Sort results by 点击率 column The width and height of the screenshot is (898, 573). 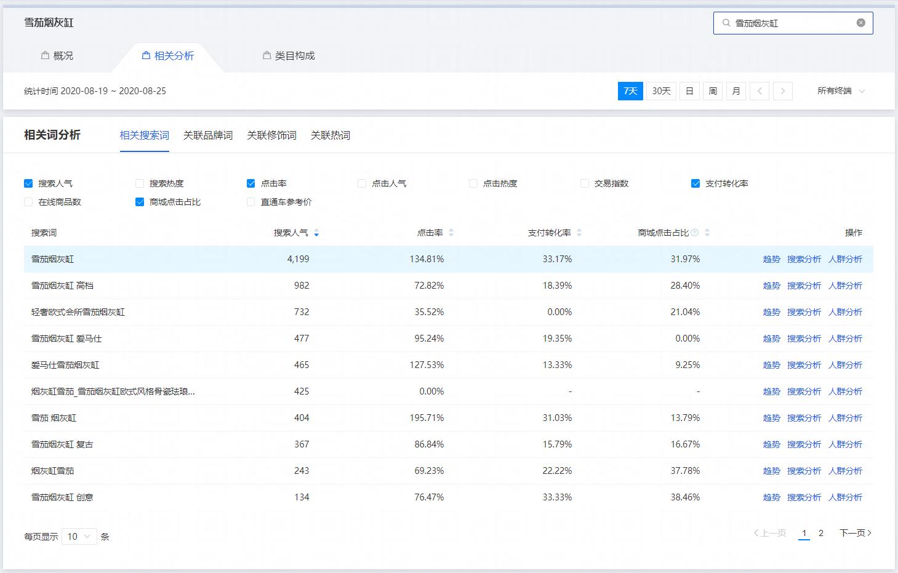[x=451, y=233]
